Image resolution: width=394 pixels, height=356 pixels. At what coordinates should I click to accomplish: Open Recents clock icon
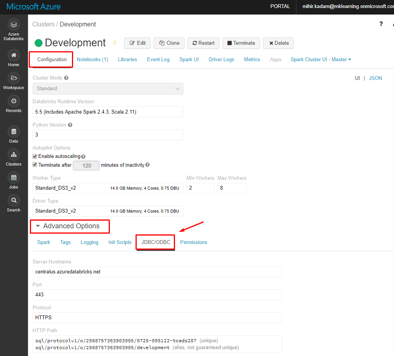pos(13,101)
